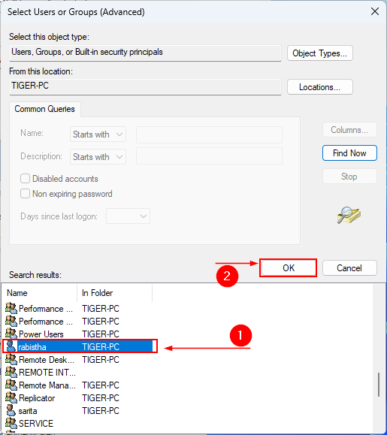Open the Name 'Starts with' dropdown

click(98, 134)
